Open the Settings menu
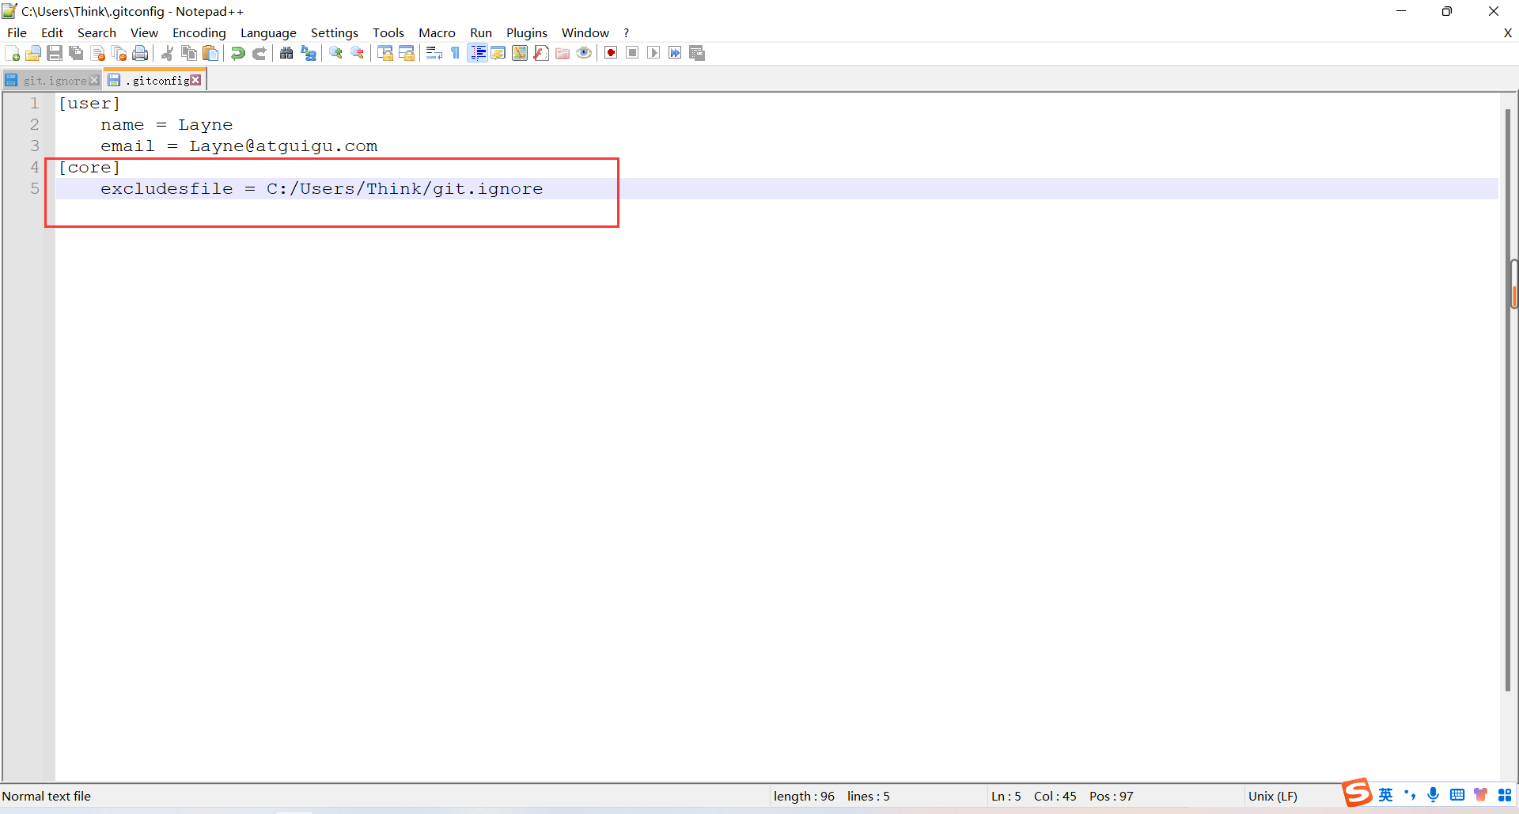 (x=334, y=32)
